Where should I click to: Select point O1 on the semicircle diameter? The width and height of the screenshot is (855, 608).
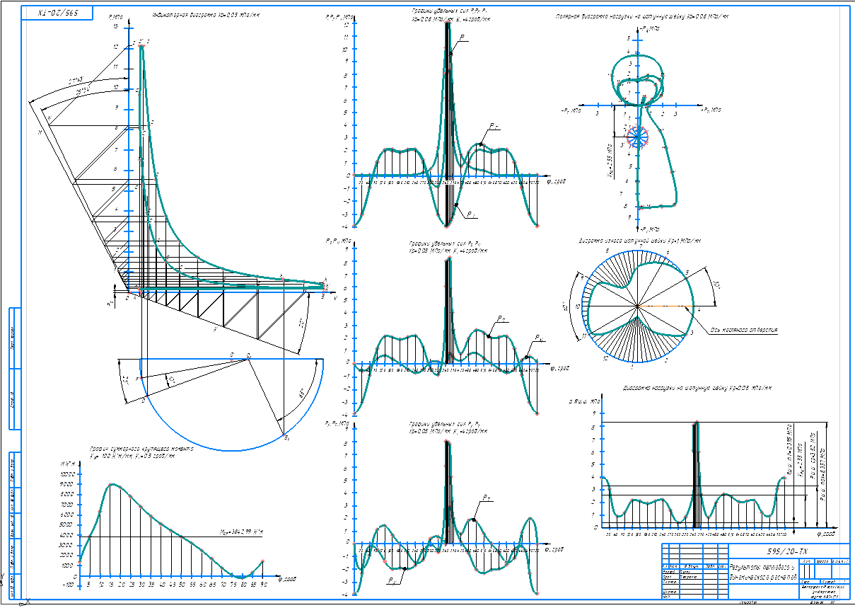click(x=248, y=358)
